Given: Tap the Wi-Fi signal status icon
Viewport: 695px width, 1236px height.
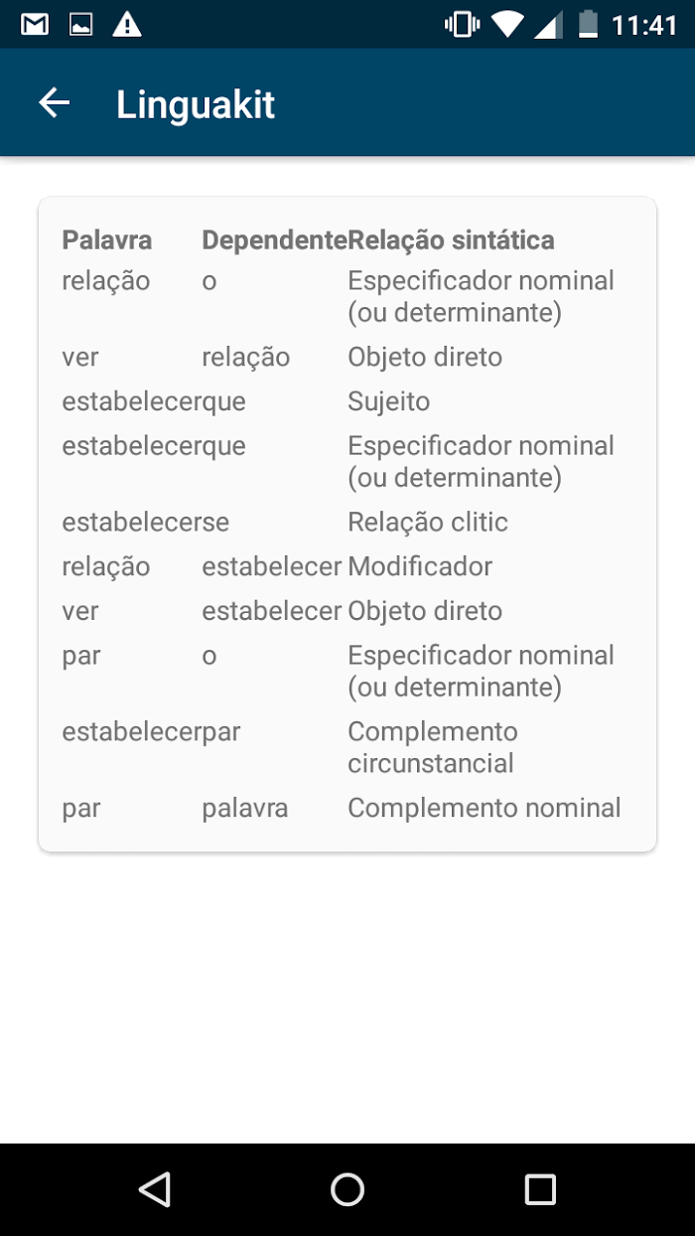Looking at the screenshot, I should pyautogui.click(x=507, y=24).
